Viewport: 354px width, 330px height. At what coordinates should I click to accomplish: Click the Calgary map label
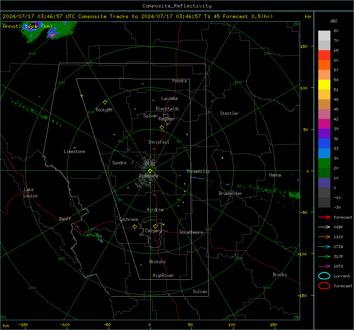click(153, 231)
